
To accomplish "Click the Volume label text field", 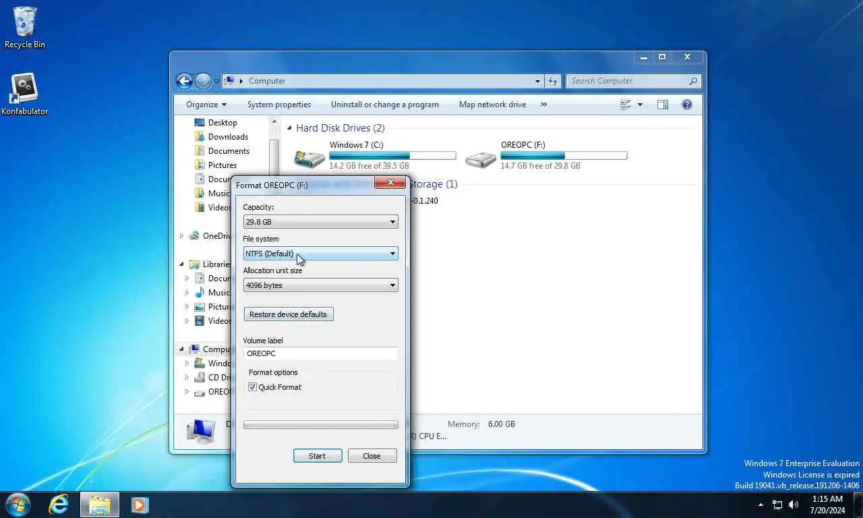I will pyautogui.click(x=320, y=353).
